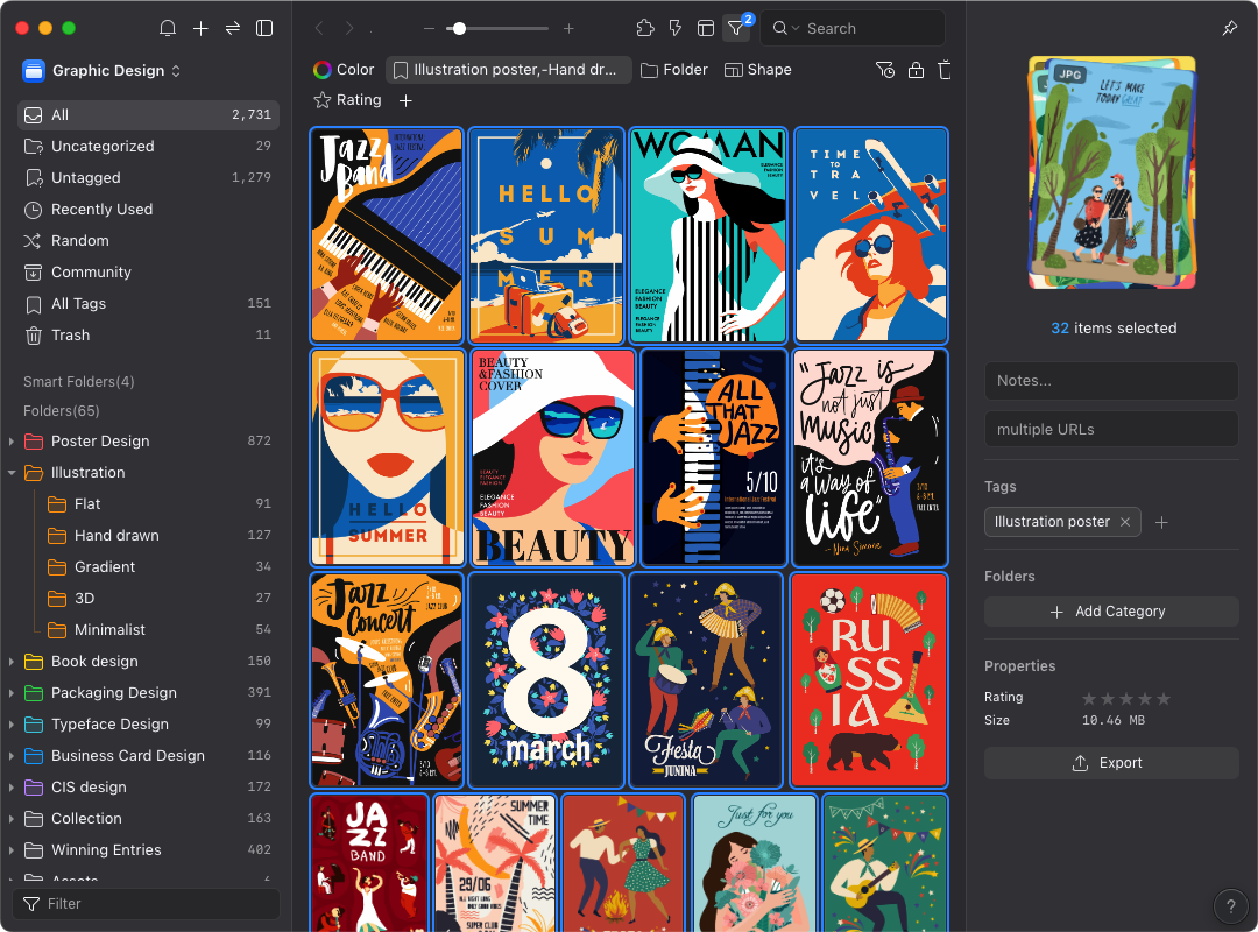
Task: Select the 8 march poster thumbnail
Action: point(546,680)
